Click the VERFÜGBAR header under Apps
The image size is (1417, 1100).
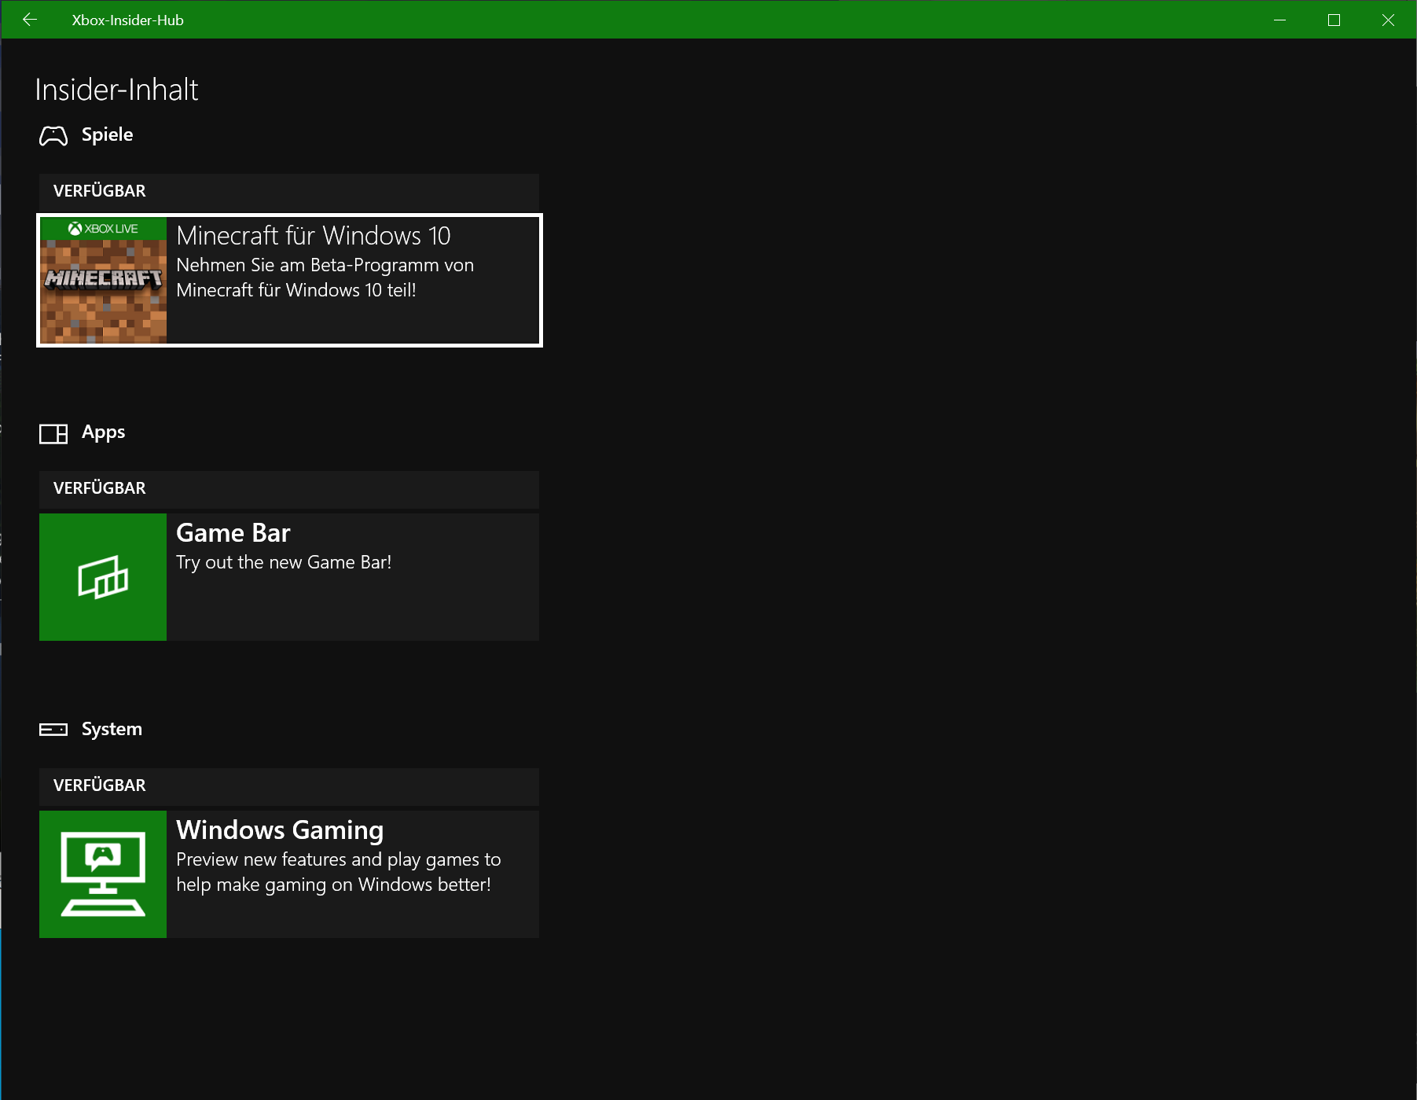click(x=289, y=488)
